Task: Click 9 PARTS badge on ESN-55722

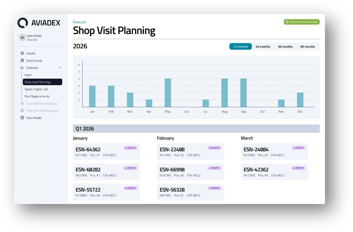Action: click(x=130, y=188)
